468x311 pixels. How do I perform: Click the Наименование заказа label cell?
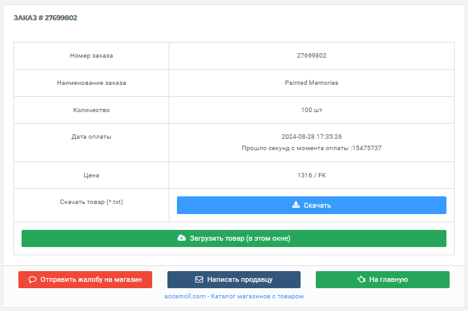(x=91, y=83)
